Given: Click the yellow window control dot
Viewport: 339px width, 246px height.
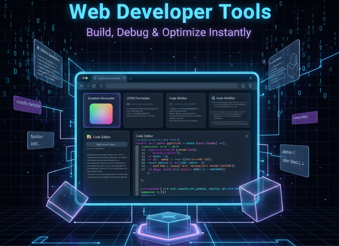Looking at the screenshot, I should pos(86,78).
